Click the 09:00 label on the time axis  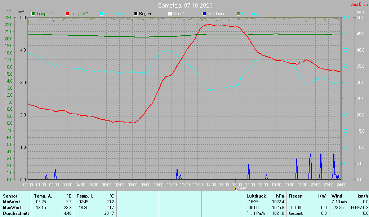146,185
